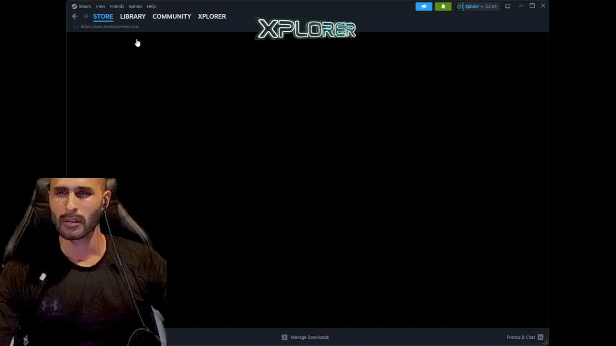Click the downloads icon in bottom bar

[284, 337]
